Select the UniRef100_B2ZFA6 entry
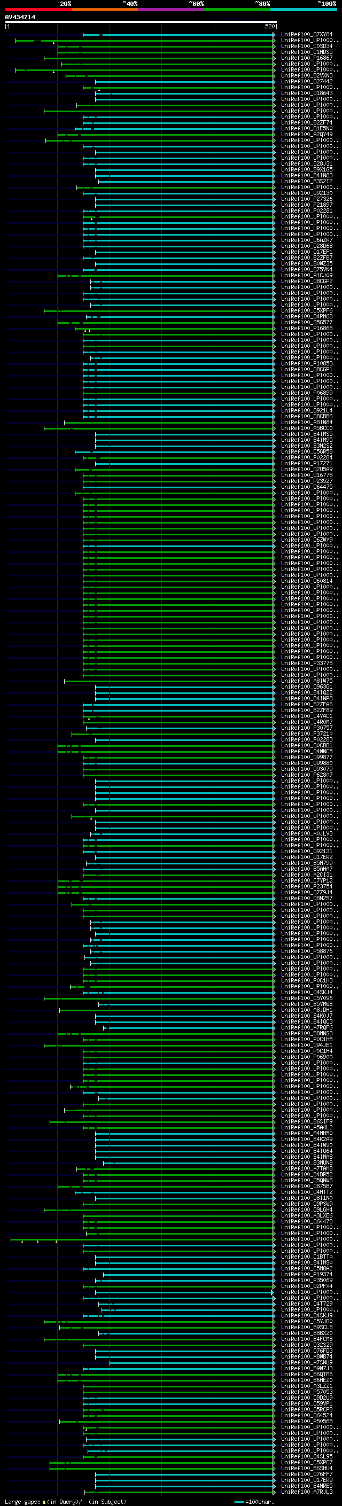The height and width of the screenshot is (1506, 342). pyautogui.click(x=307, y=705)
